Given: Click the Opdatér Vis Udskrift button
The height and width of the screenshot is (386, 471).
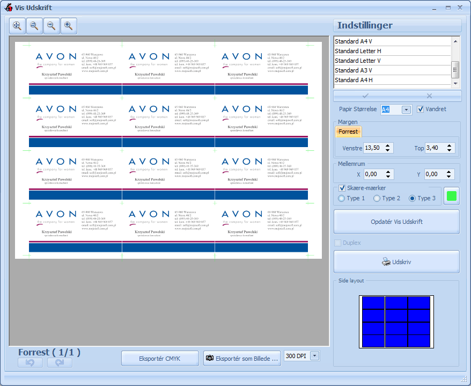Looking at the screenshot, I should coord(396,222).
